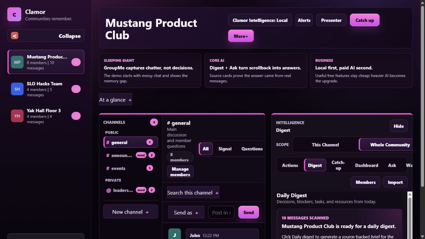This screenshot has height=239, width=425.
Task: Switch to the Actions tab
Action: click(290, 165)
